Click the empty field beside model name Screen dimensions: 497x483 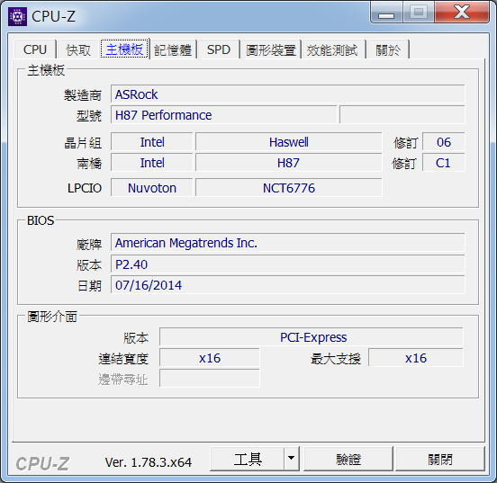click(402, 114)
